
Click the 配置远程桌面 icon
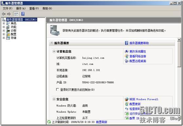[127, 61]
